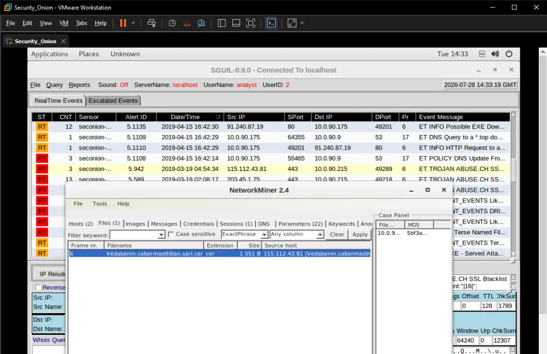Click Src IP 91.240.87.19 cell
Screen dimensions: 547x354
coord(245,127)
